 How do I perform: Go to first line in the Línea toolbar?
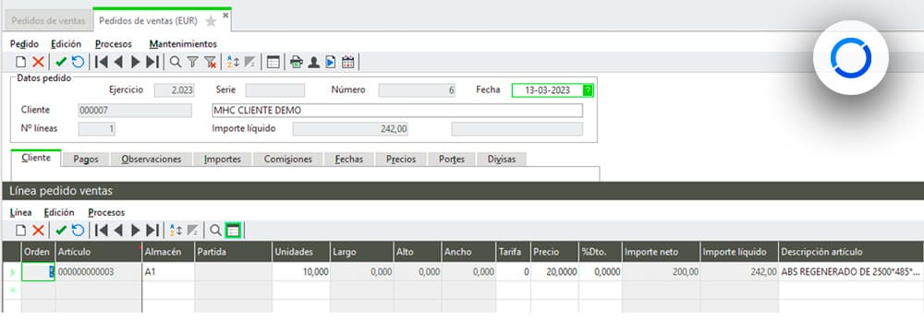point(102,231)
